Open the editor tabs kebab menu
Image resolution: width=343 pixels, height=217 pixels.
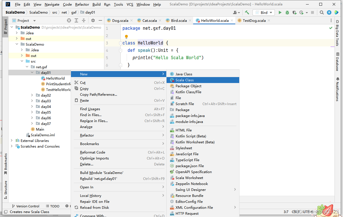pyautogui.click(x=331, y=20)
